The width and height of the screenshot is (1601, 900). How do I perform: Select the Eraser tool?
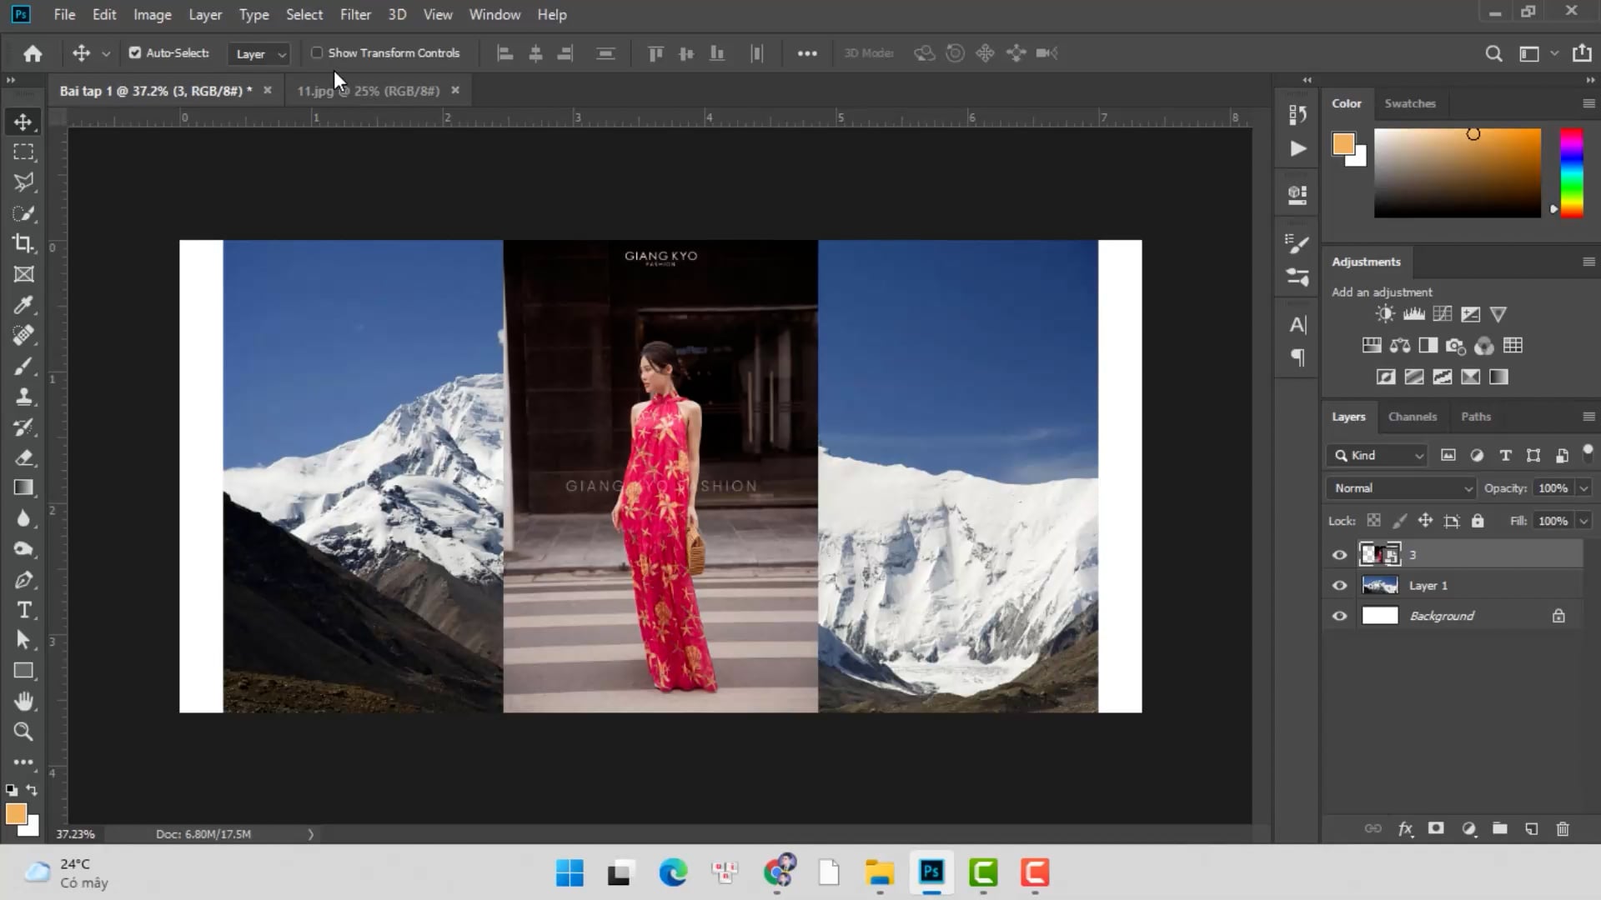(x=23, y=457)
